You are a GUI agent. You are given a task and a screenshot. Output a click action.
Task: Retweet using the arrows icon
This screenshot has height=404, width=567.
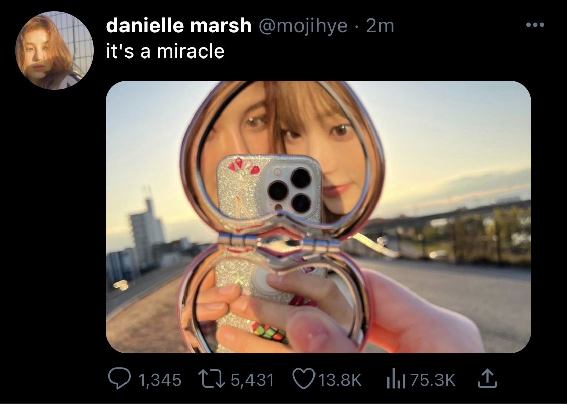211,379
